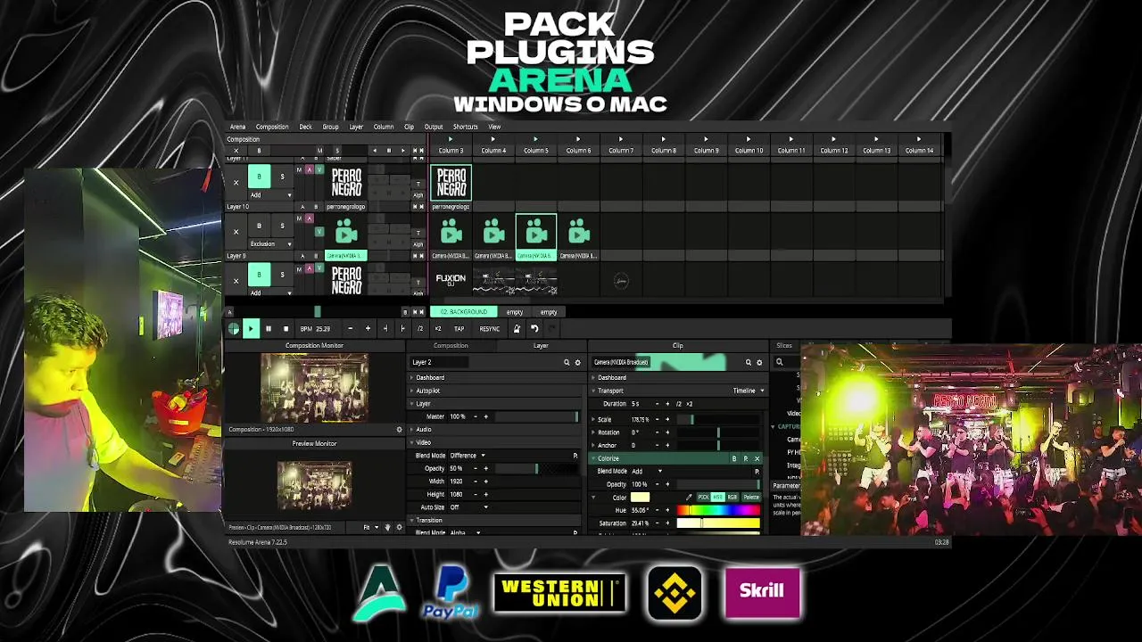Search in the Slices panel magnifier

[779, 362]
